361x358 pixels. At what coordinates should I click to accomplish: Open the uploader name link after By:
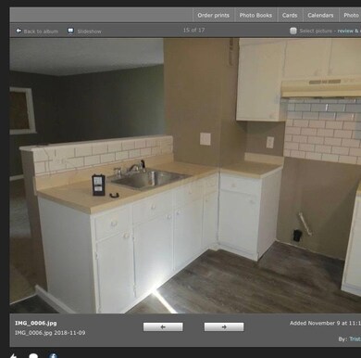coord(355,339)
